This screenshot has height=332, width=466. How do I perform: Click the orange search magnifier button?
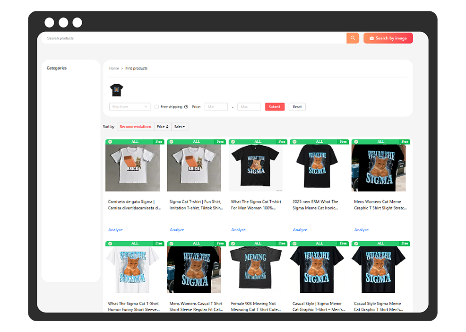point(353,38)
